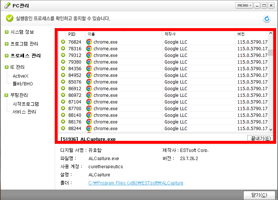Click the green arrow icon beside IE 관리

(7, 67)
